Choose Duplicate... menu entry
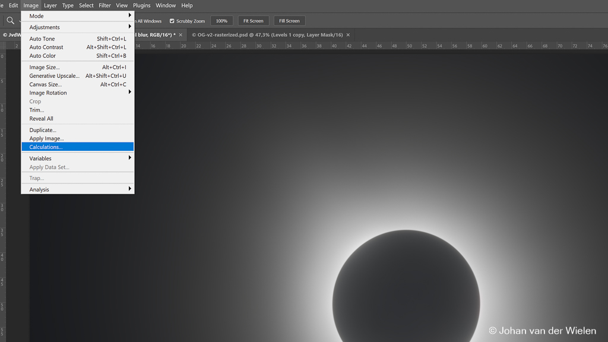This screenshot has width=608, height=342. point(78,130)
